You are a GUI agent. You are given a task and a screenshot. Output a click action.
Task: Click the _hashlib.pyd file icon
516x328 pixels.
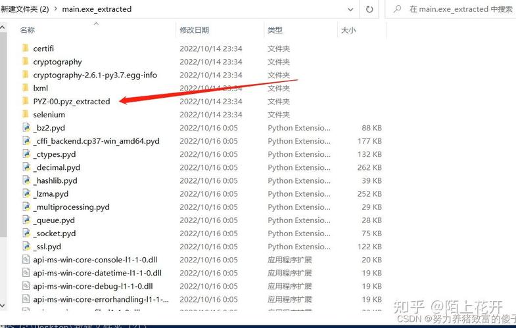click(26, 180)
